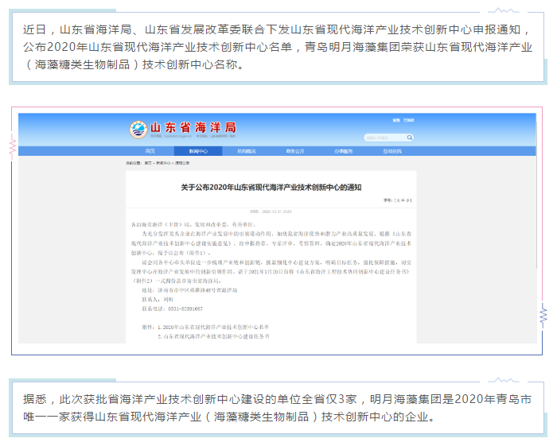
Task: Click the intro paragraph starting 近日，山东省海洋局
Action: [x=278, y=47]
